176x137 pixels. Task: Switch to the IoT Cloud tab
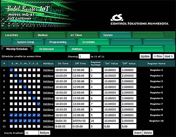point(82,35)
